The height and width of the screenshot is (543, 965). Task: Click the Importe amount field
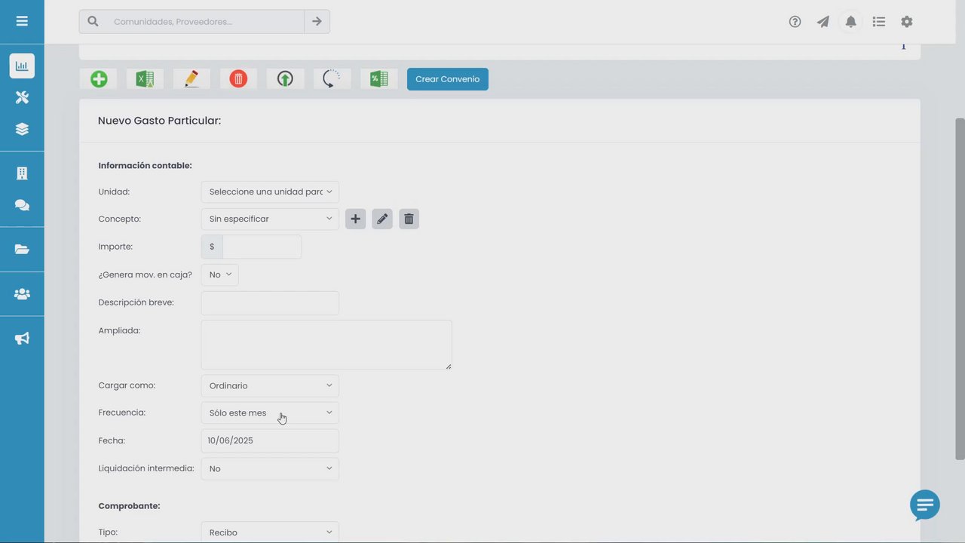tap(262, 247)
